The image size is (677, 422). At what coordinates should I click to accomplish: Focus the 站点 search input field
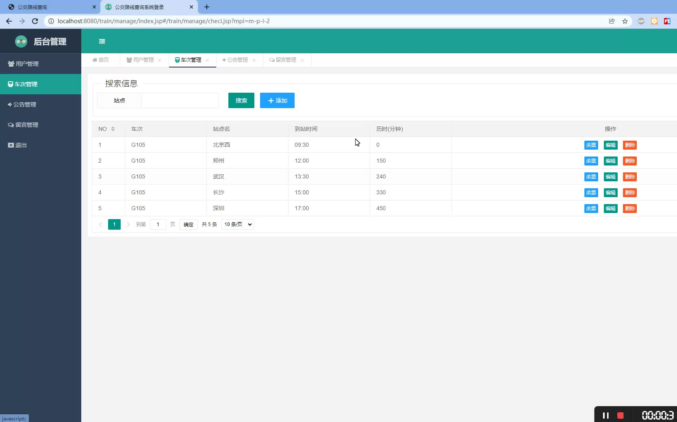point(180,100)
